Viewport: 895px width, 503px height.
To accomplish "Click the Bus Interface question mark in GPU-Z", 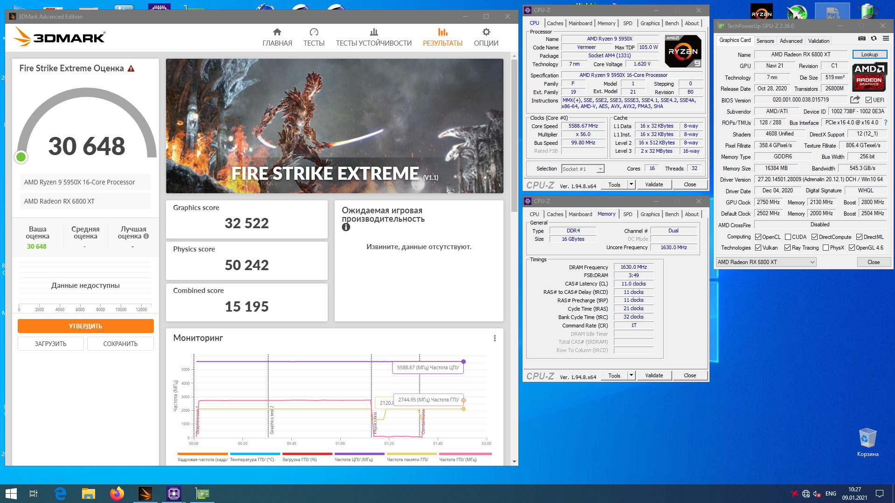I will click(886, 122).
